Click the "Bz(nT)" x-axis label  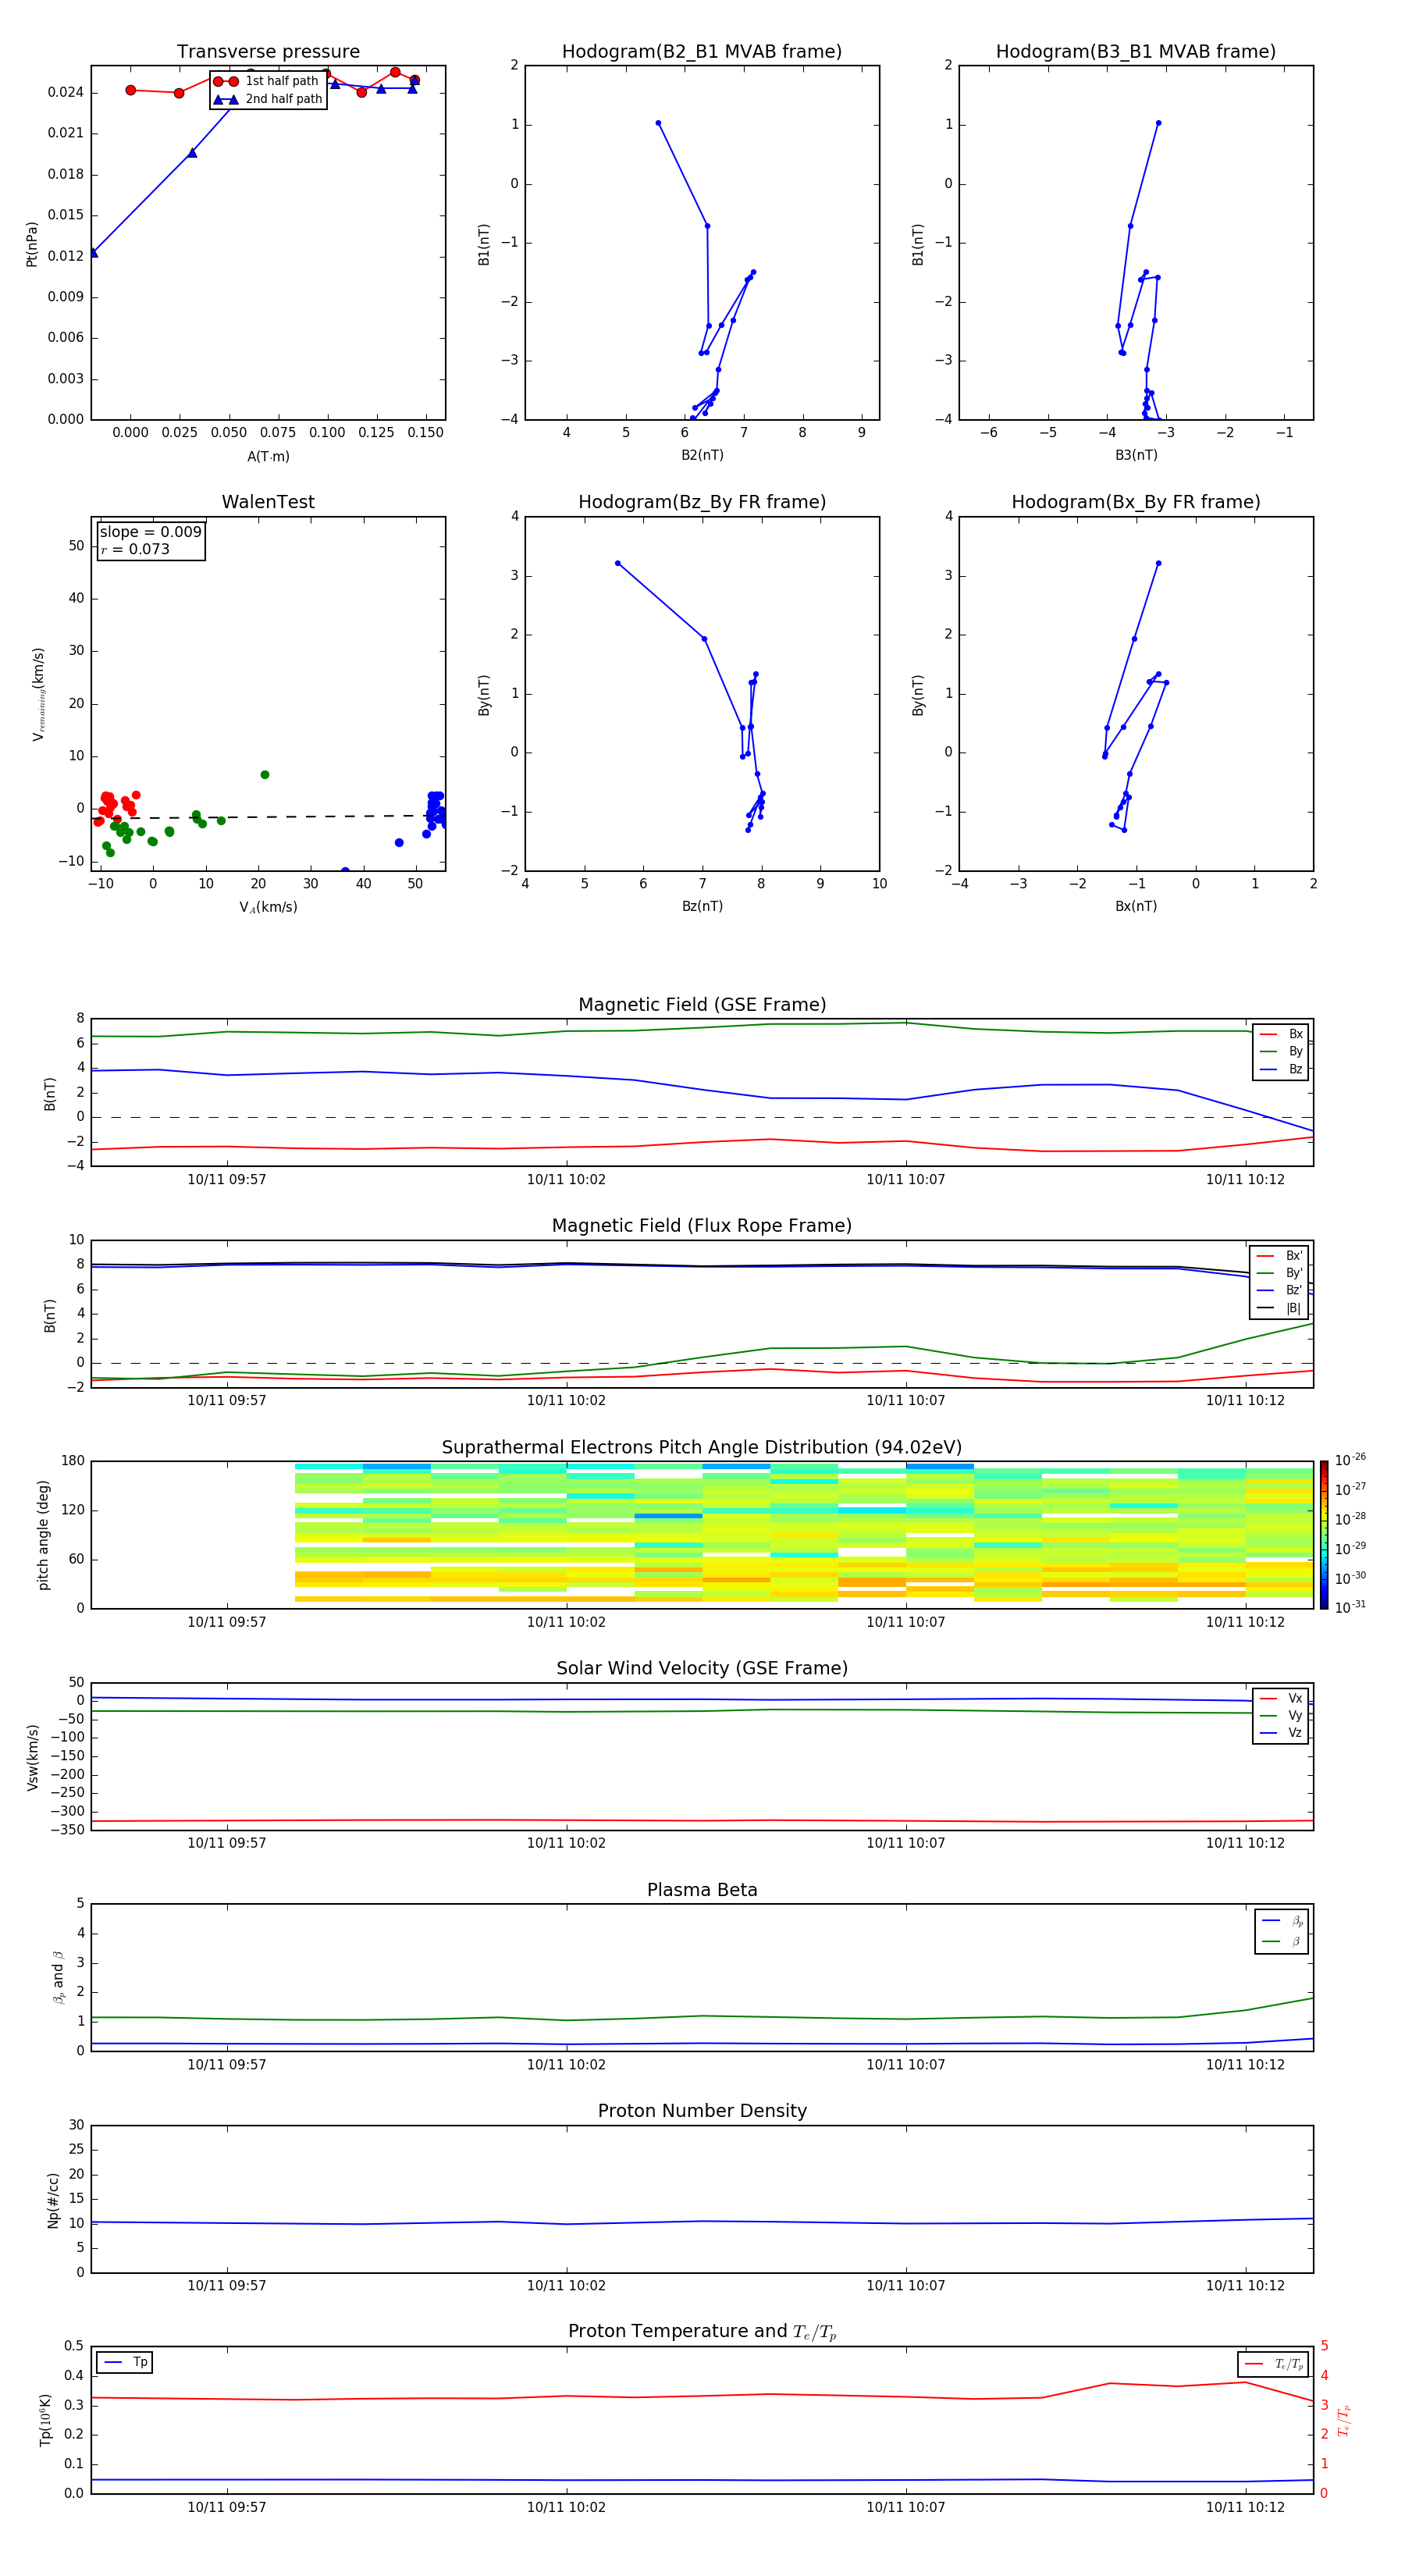pos(702,906)
